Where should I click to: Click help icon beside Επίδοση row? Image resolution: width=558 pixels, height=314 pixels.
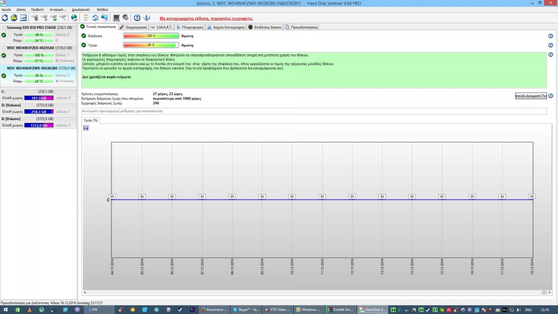tap(551, 36)
